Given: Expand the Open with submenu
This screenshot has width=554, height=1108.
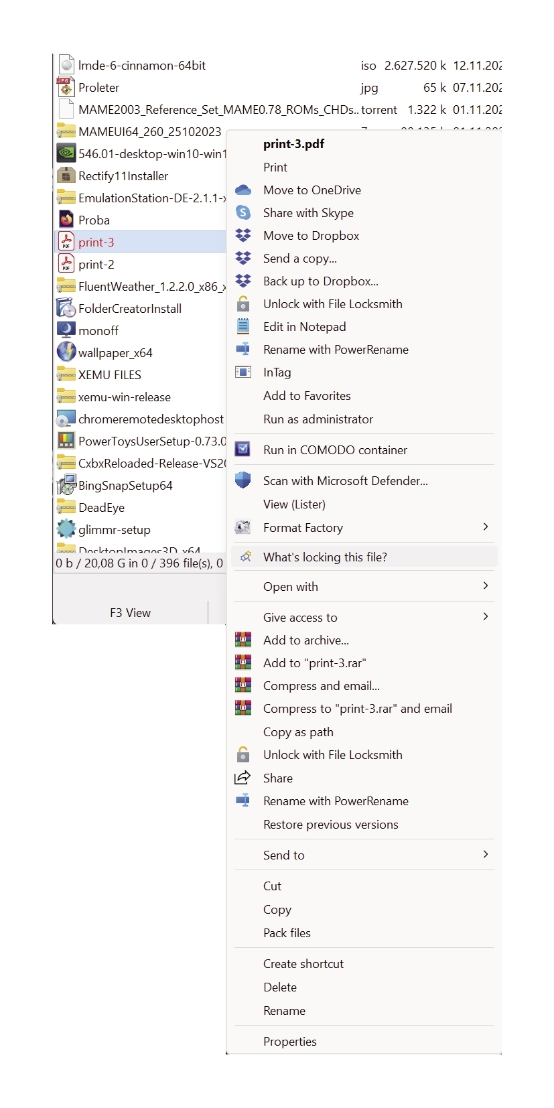Looking at the screenshot, I should click(486, 586).
